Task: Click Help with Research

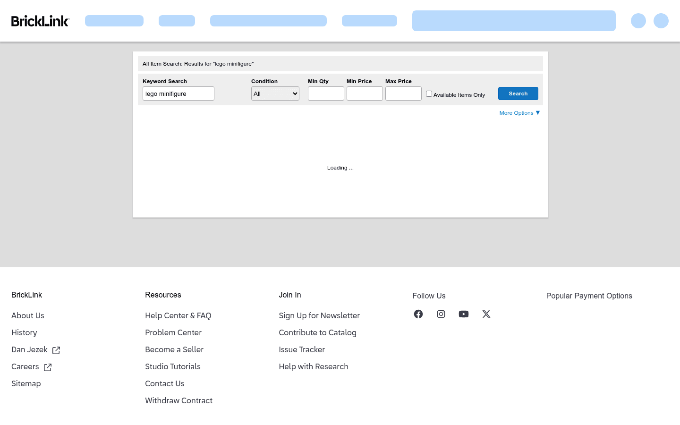Action: [314, 366]
